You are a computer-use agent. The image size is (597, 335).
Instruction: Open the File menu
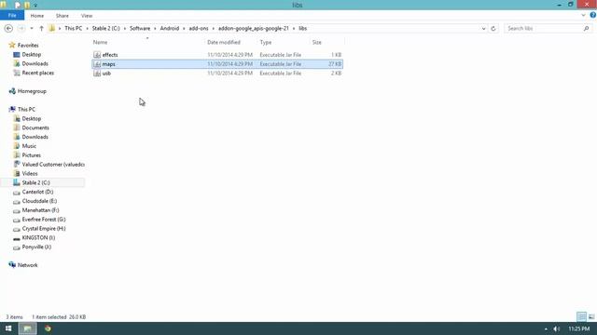12,16
